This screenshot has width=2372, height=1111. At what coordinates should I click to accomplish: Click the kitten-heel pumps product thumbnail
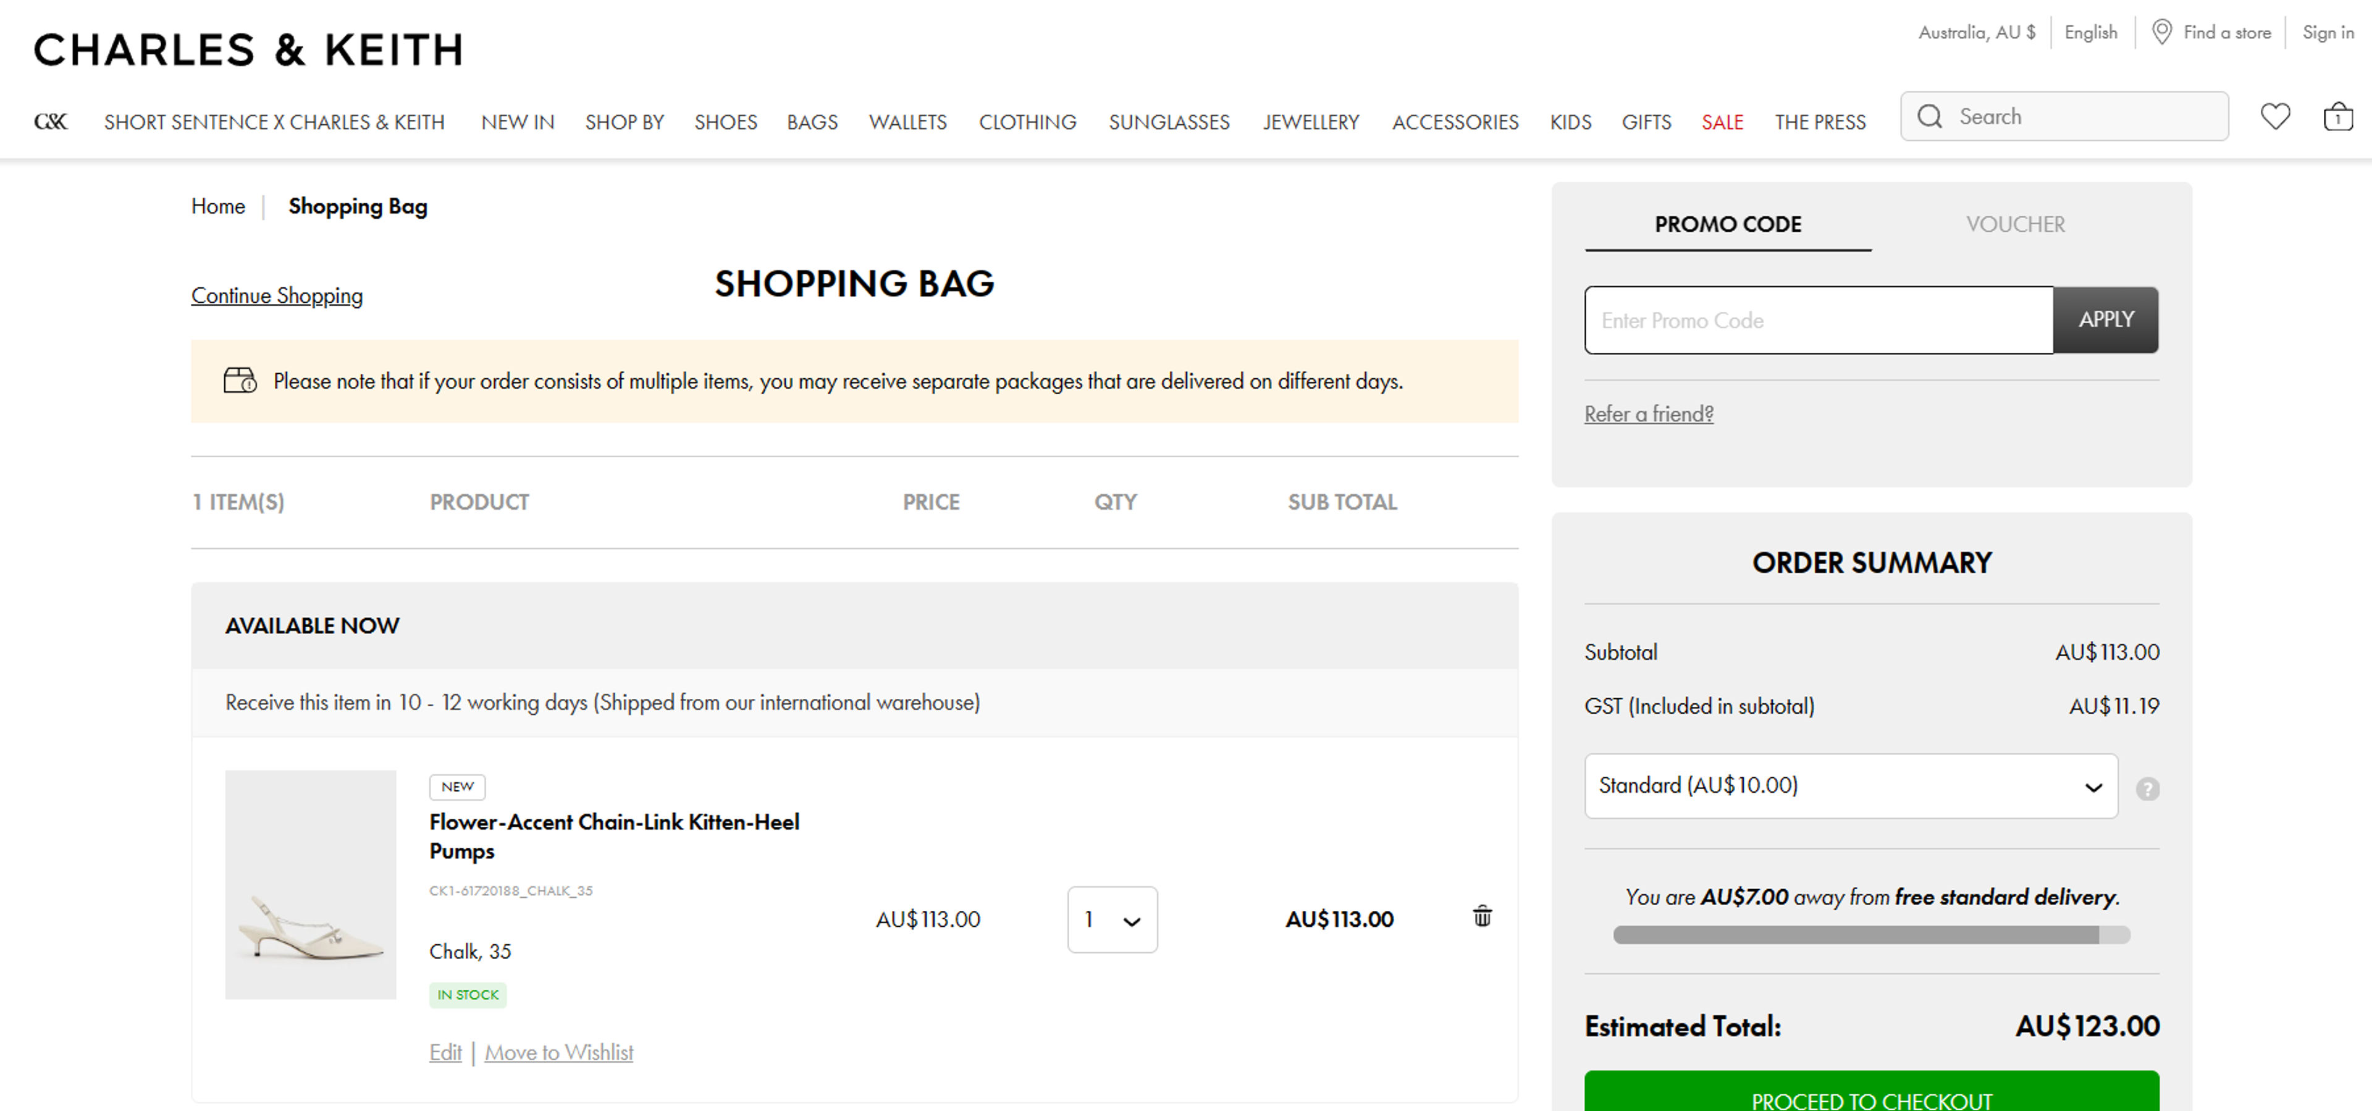point(310,884)
